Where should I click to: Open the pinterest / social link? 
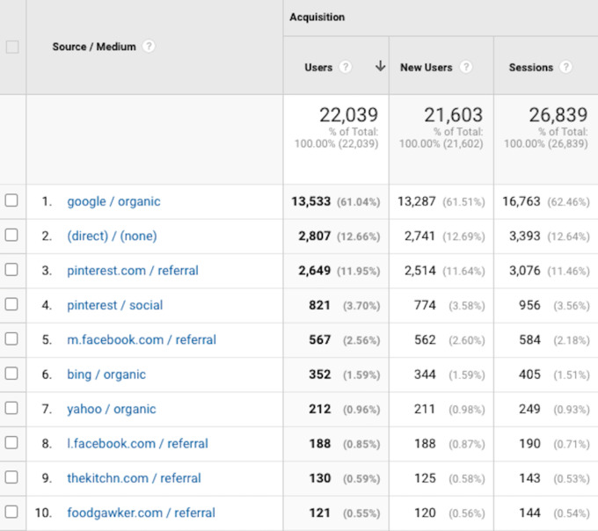[115, 305]
